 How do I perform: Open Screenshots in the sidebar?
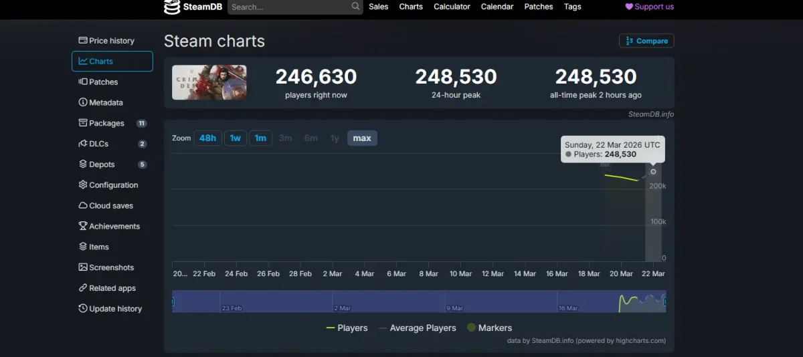[112, 267]
